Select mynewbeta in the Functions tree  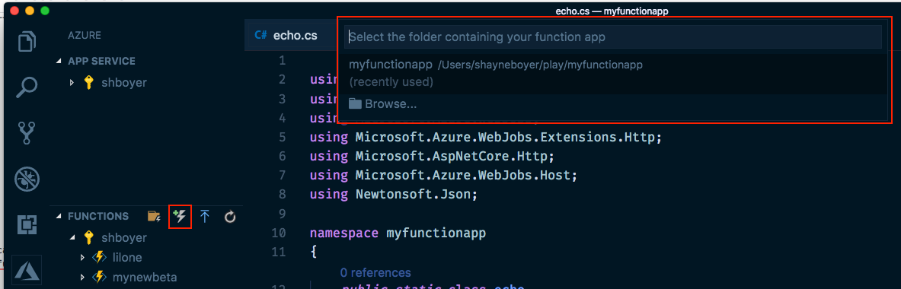144,278
